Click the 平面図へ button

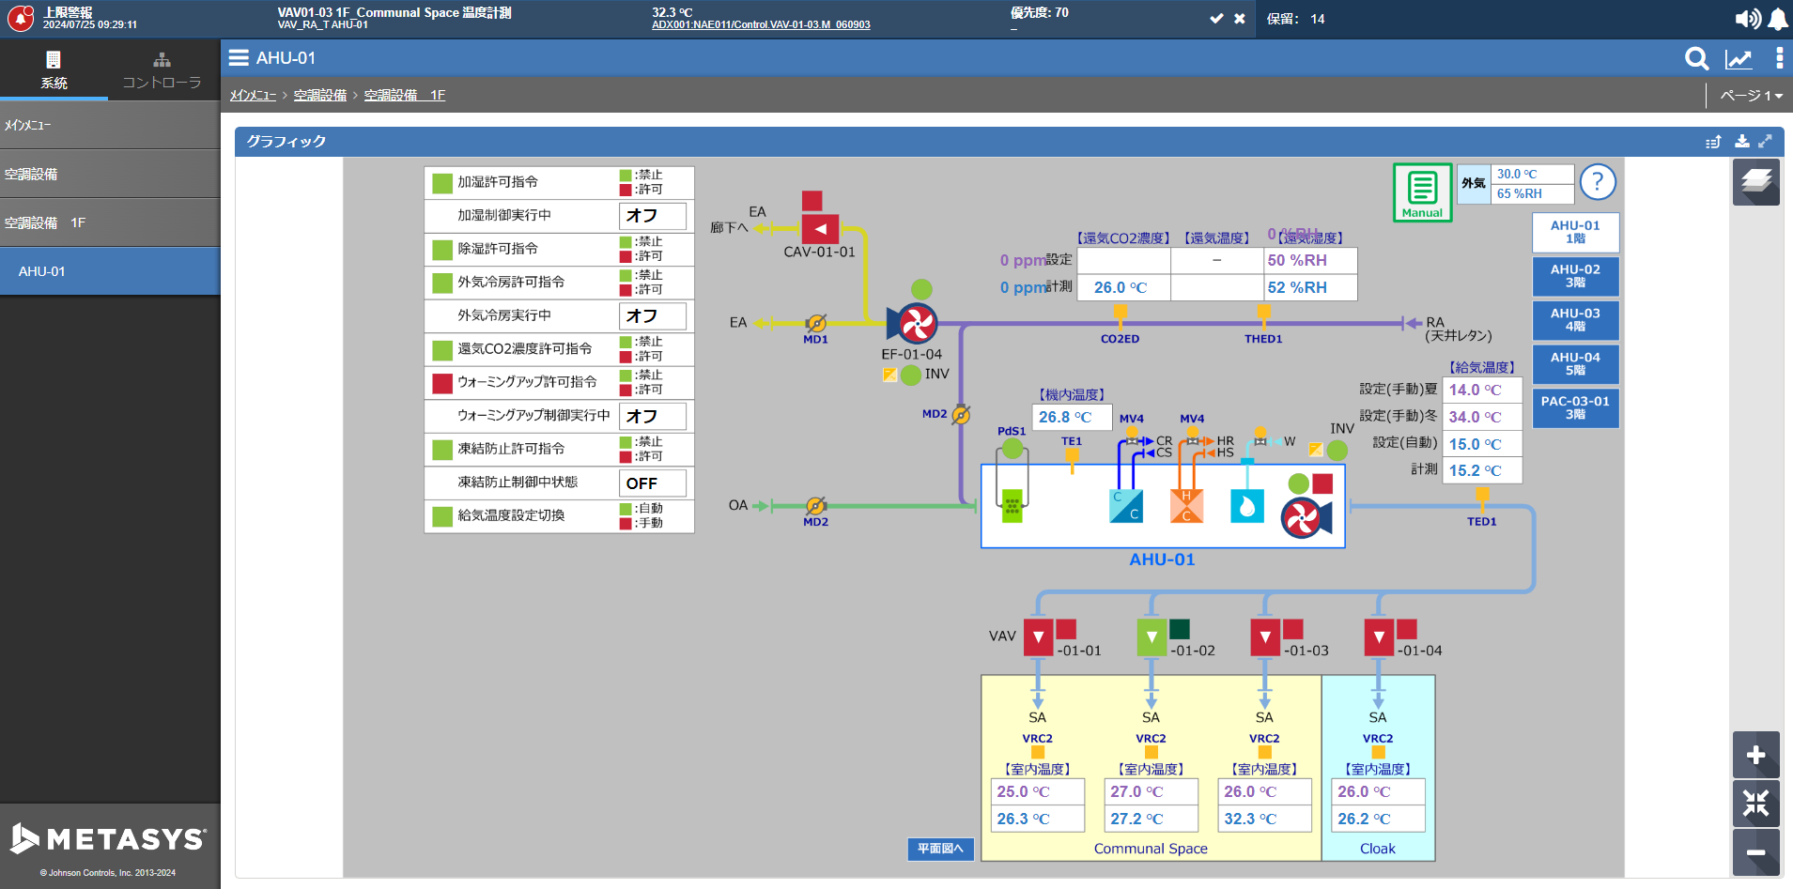pyautogui.click(x=940, y=849)
